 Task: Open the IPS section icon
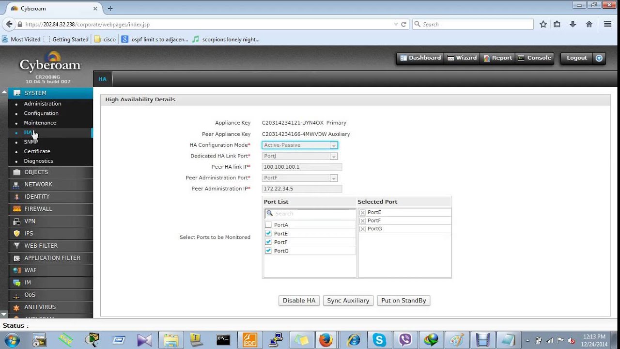tap(17, 234)
